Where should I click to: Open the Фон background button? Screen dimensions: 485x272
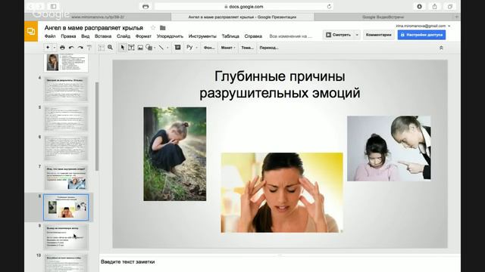[209, 48]
